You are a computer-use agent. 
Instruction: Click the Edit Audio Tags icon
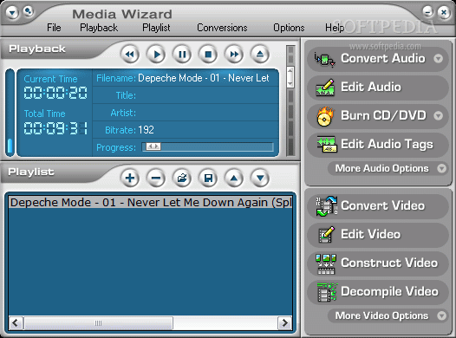327,145
